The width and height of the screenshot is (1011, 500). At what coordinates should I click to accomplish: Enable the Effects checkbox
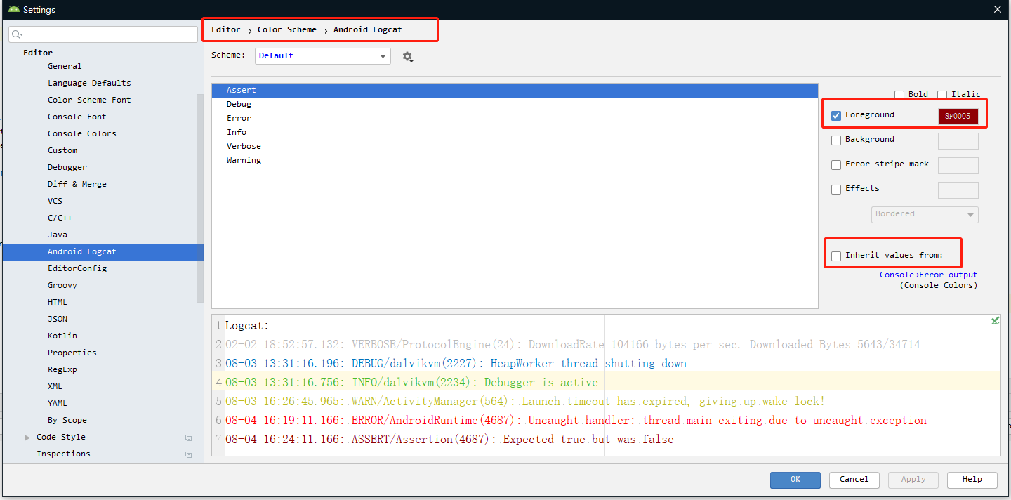pos(836,190)
